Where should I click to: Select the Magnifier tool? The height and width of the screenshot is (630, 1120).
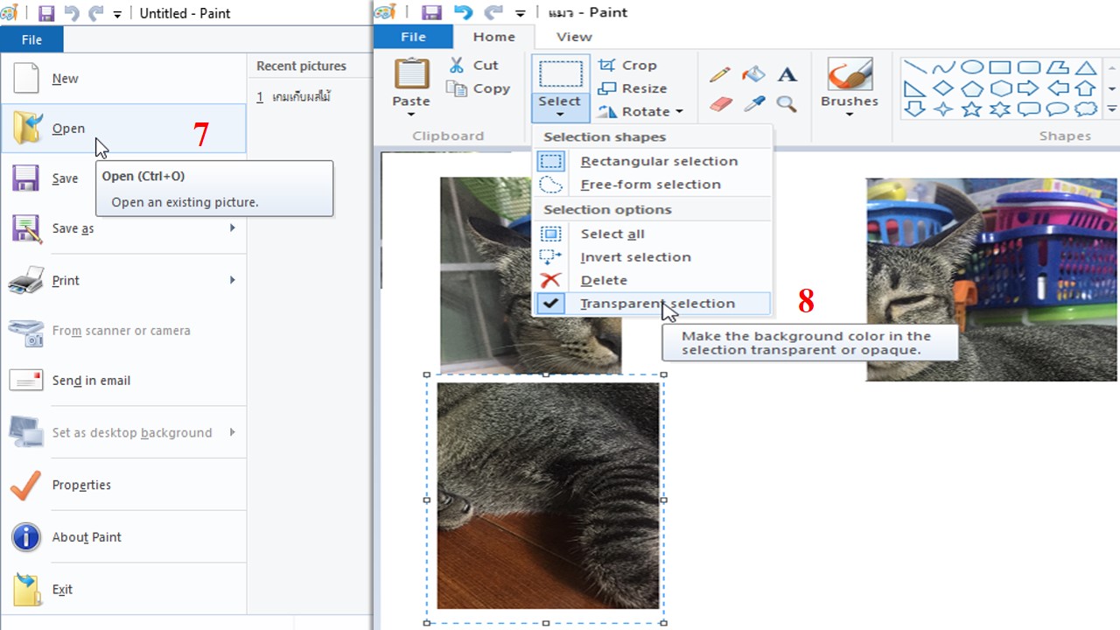(x=787, y=104)
